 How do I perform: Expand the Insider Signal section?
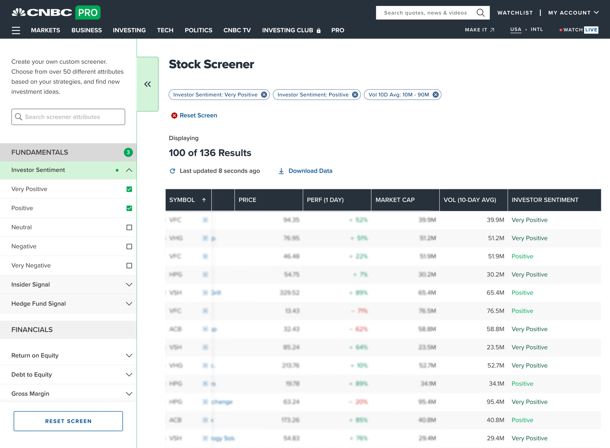tap(129, 284)
